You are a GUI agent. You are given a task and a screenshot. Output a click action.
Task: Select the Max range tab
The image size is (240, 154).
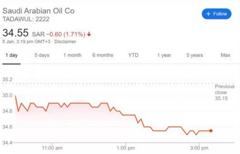[x=225, y=55]
